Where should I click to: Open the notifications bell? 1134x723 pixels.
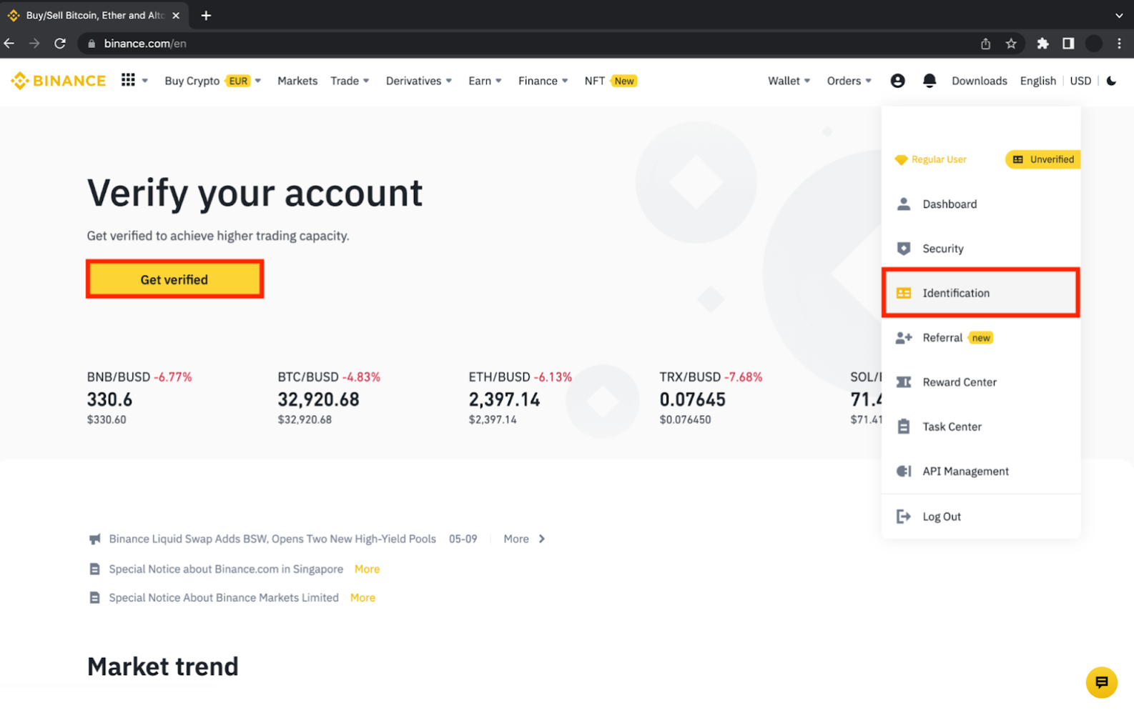click(929, 81)
